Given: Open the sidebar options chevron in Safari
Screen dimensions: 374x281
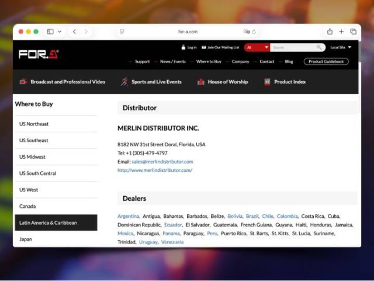Looking at the screenshot, I should coord(60,32).
